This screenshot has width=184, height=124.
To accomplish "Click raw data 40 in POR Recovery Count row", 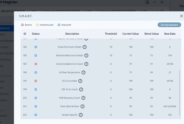I will [170, 98].
